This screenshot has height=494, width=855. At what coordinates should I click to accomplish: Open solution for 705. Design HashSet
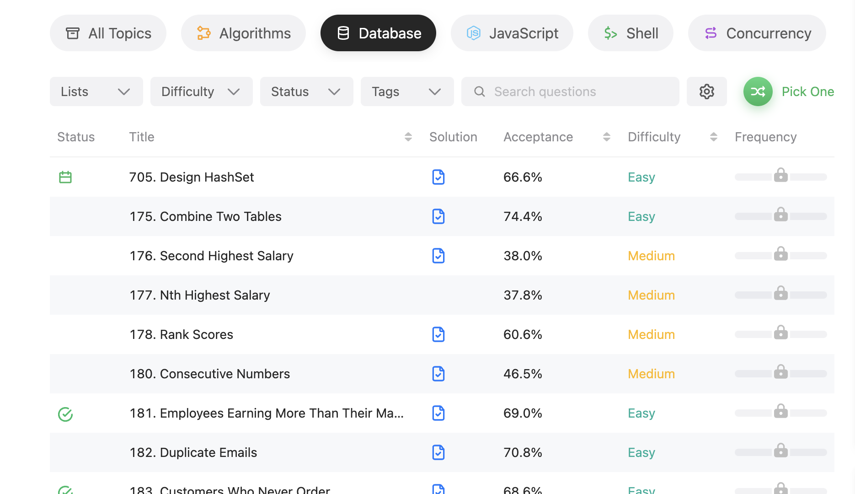[438, 177]
